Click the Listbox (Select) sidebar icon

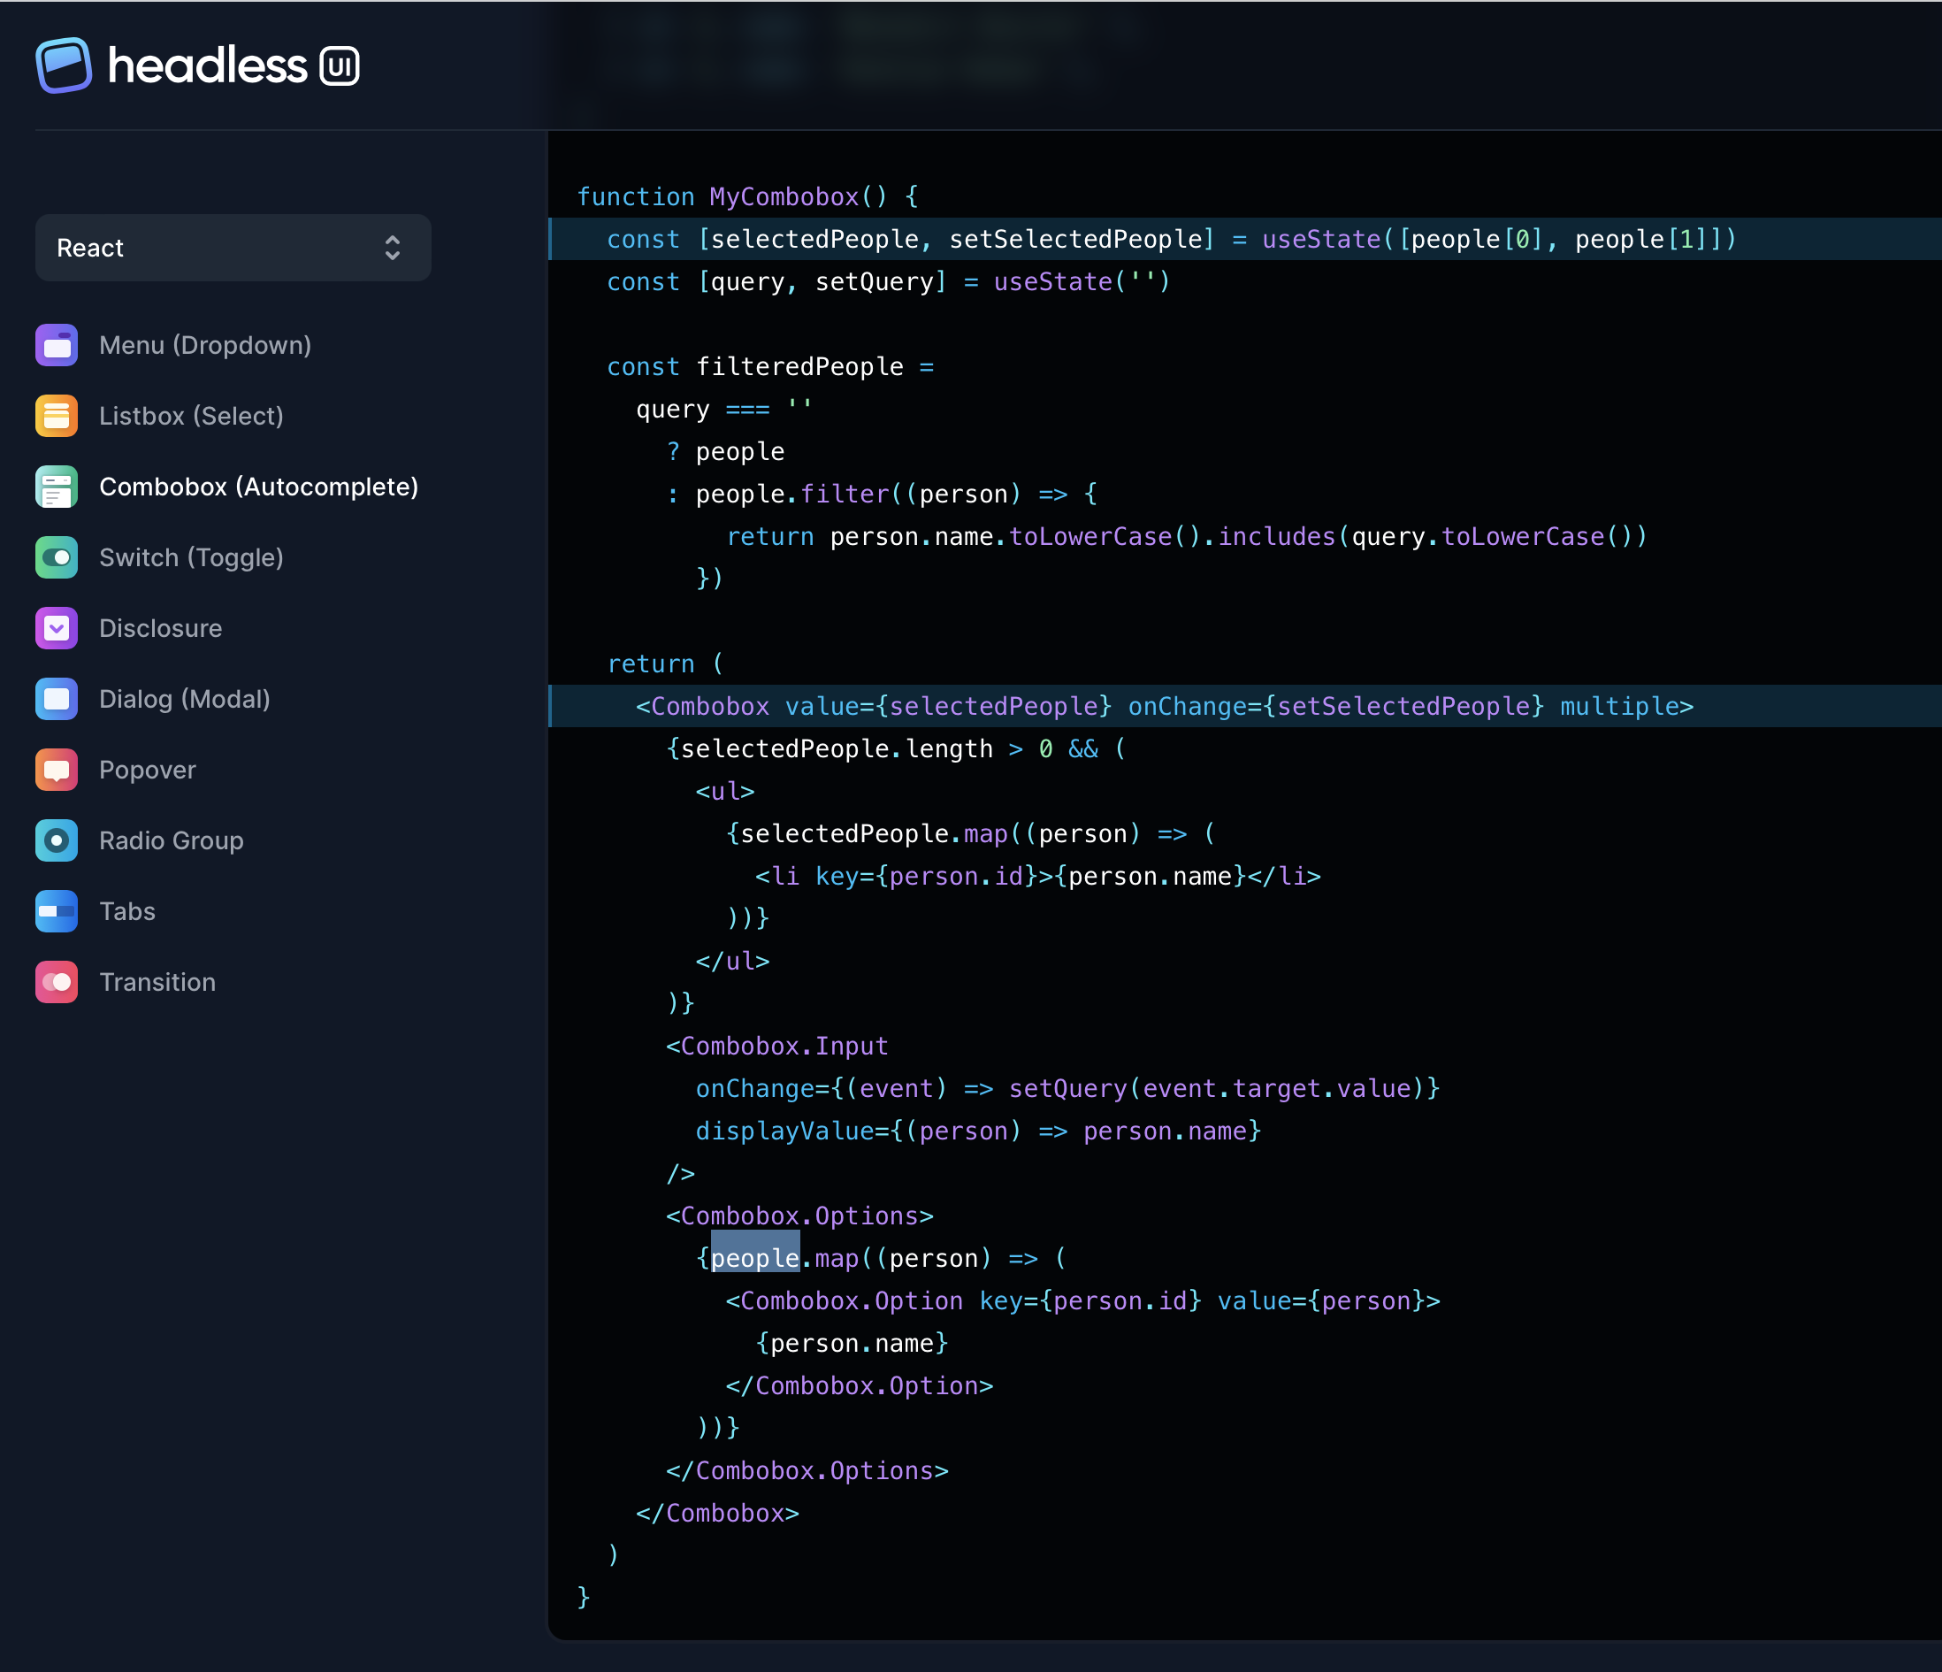pos(57,416)
